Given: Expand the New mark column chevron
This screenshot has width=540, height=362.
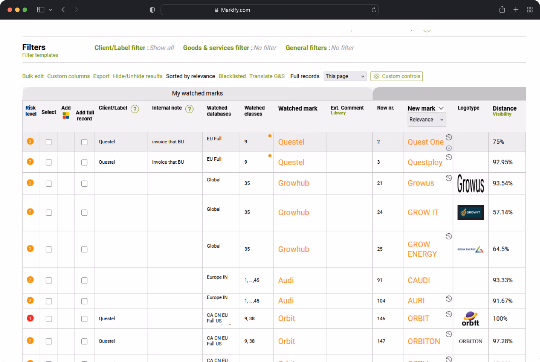Looking at the screenshot, I should pyautogui.click(x=441, y=108).
